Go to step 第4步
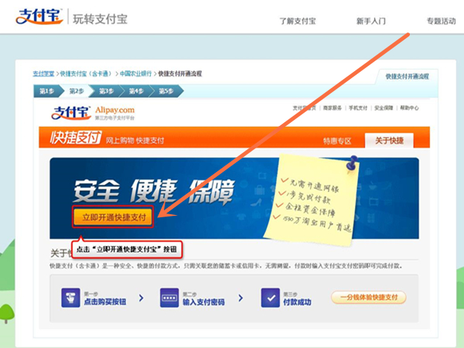 (x=136, y=91)
